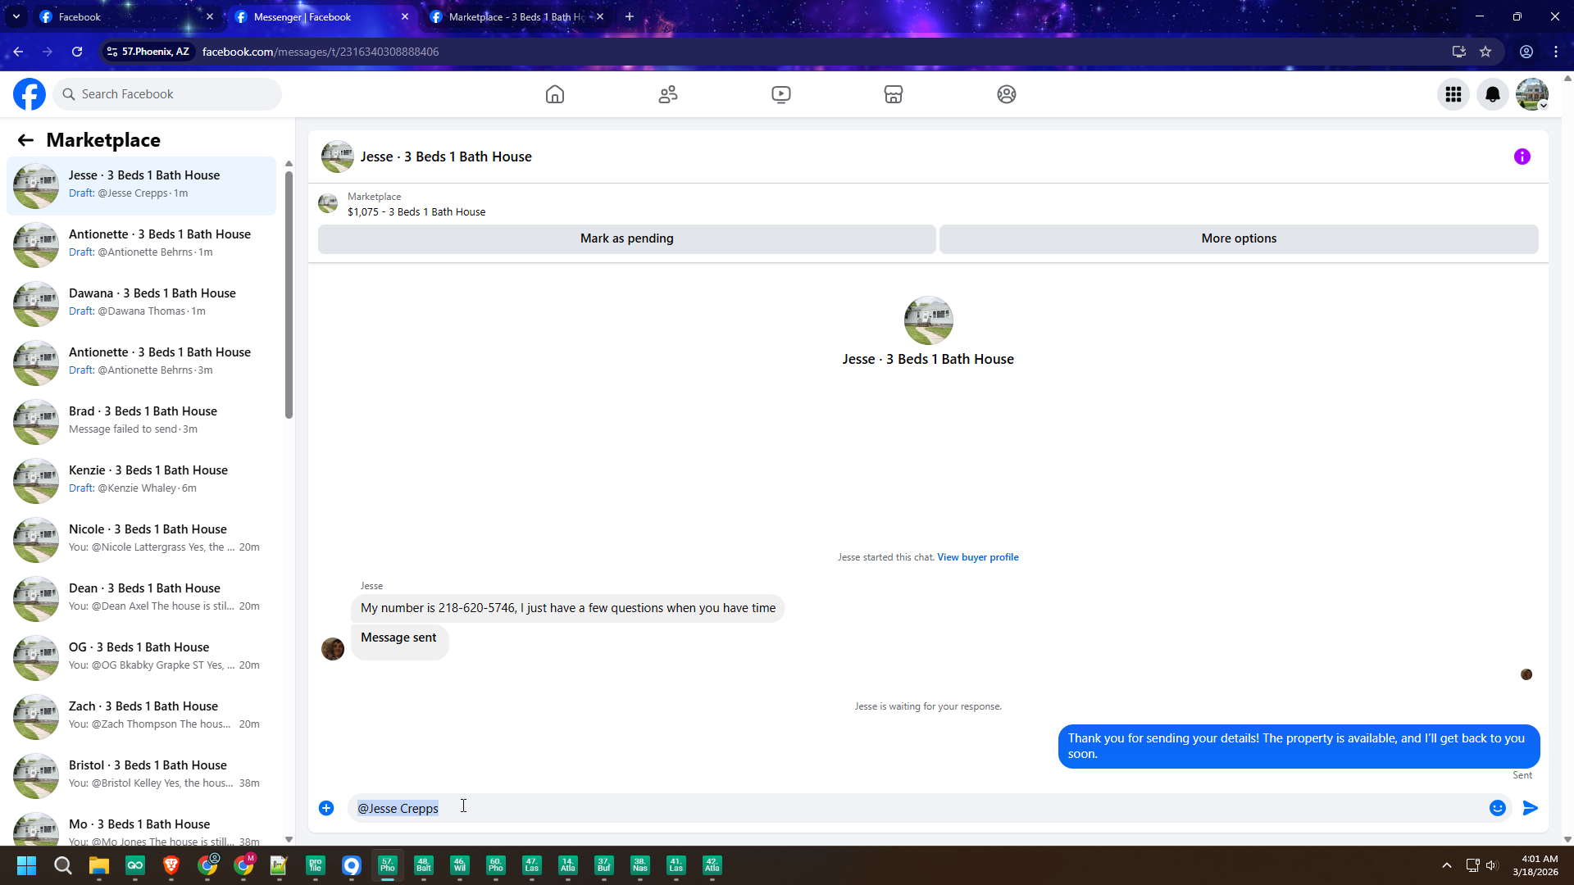Open Windows Start menu

26,865
